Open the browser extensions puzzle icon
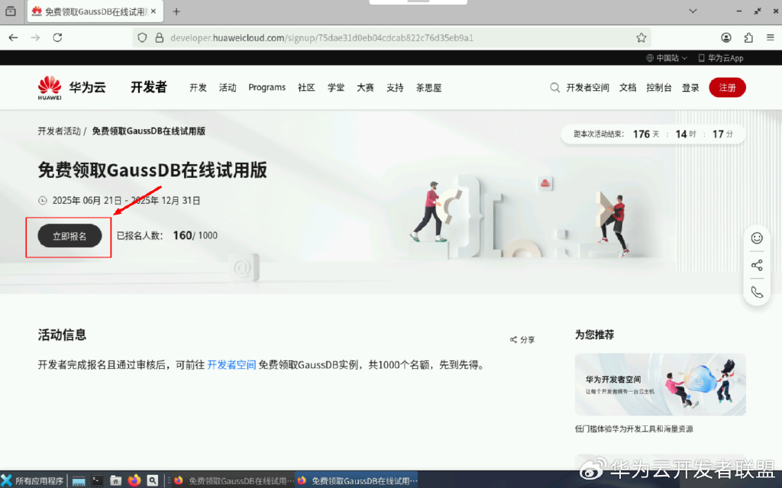This screenshot has height=488, width=782. click(748, 37)
